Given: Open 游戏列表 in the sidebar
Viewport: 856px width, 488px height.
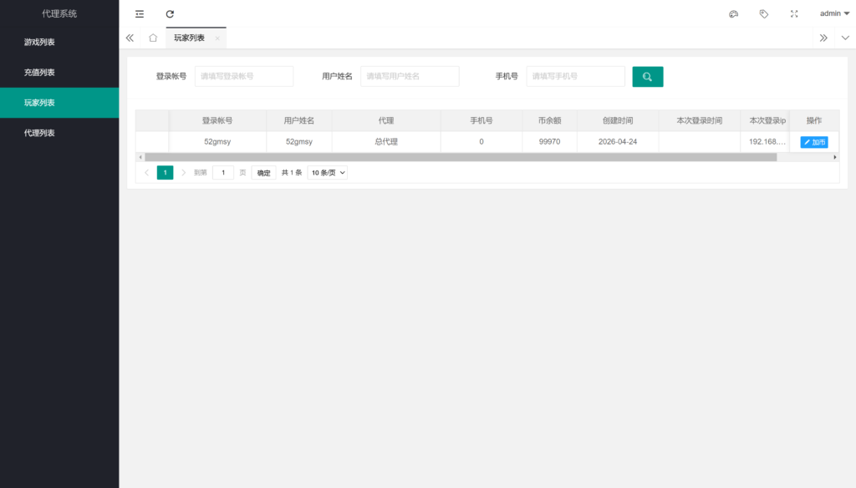Looking at the screenshot, I should point(39,42).
